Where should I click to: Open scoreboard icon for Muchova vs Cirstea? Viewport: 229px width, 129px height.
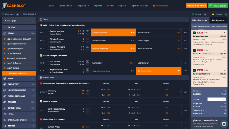tap(88, 31)
